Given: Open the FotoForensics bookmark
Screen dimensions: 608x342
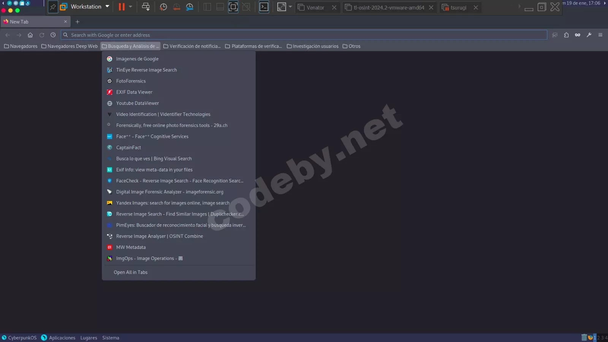Looking at the screenshot, I should [131, 81].
